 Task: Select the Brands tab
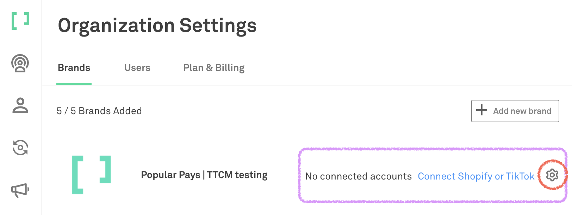(x=74, y=67)
